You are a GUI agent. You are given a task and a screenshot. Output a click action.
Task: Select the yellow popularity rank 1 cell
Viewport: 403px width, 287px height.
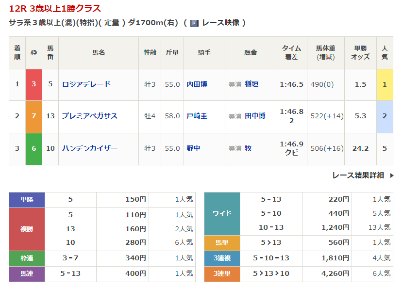click(x=385, y=84)
